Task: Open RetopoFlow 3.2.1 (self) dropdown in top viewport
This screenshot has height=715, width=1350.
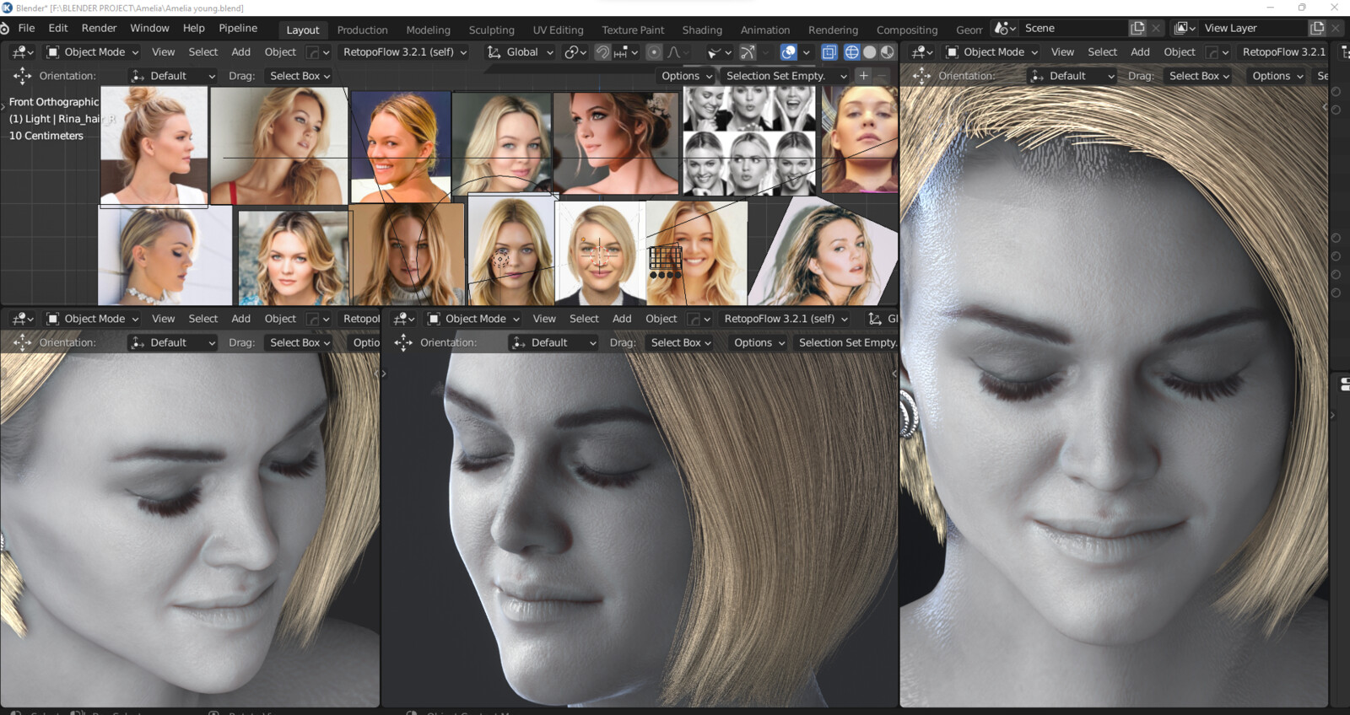Action: coord(405,51)
